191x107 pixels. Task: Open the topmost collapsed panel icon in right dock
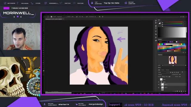coord(156,21)
